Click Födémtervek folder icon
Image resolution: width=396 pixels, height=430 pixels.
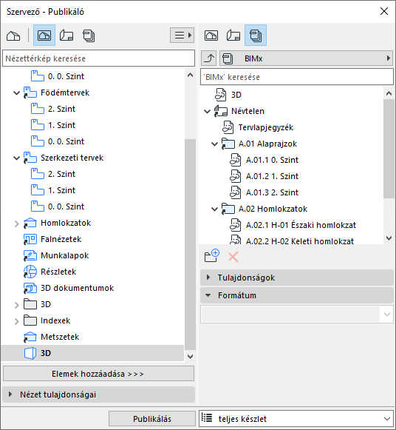30,93
